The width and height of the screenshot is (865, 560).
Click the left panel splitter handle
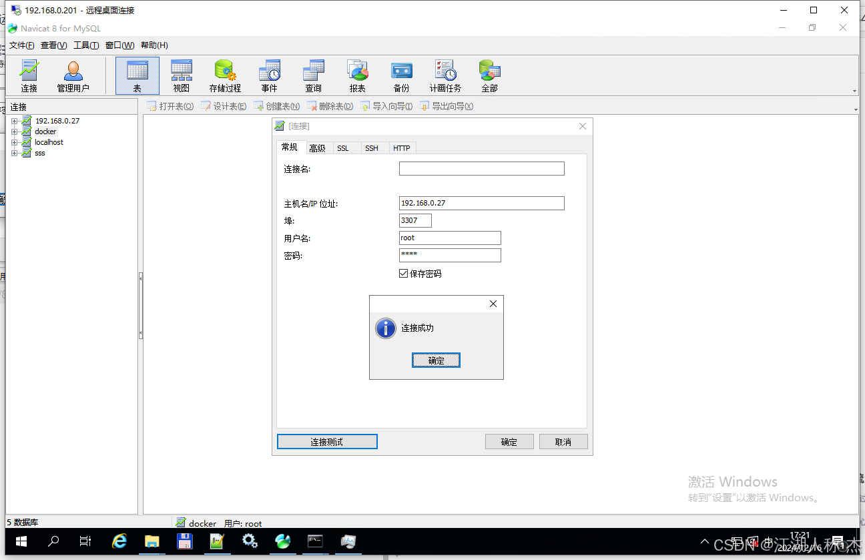tap(141, 305)
